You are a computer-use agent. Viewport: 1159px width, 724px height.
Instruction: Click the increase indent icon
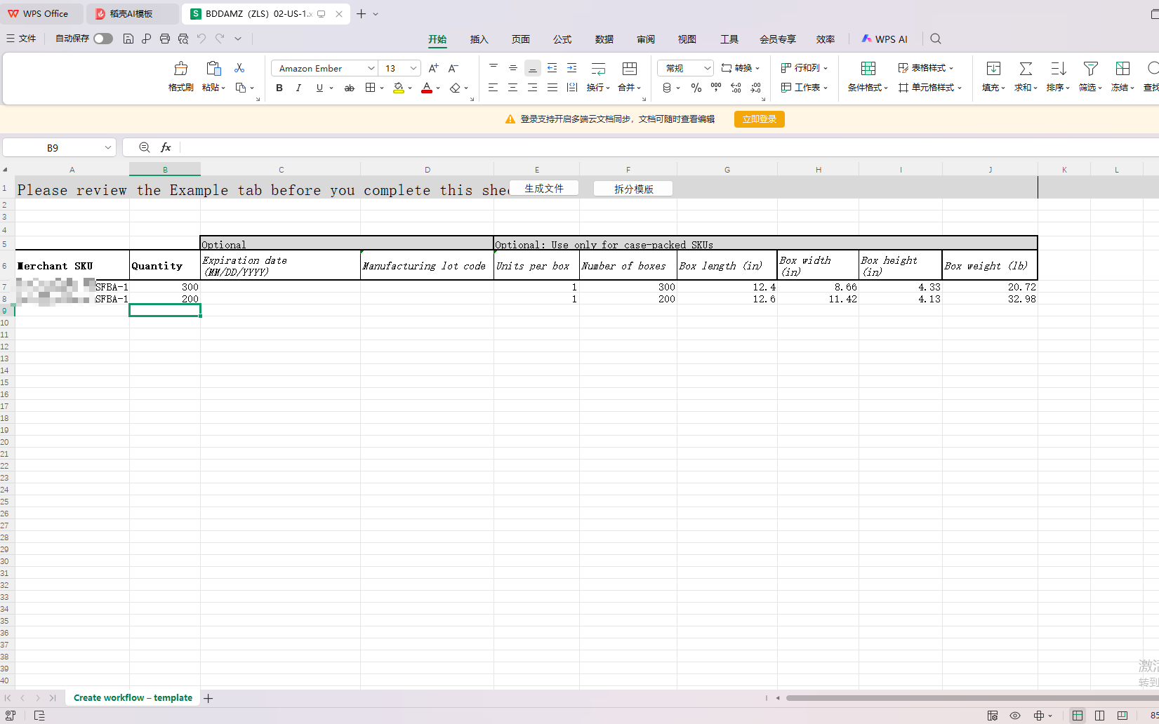tap(572, 67)
